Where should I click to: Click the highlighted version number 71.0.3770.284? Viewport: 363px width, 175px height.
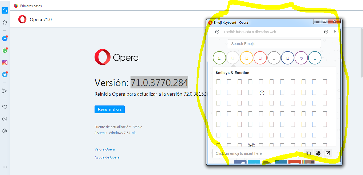159,83
